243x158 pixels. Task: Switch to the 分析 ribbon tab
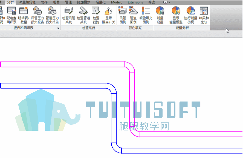[10, 2]
